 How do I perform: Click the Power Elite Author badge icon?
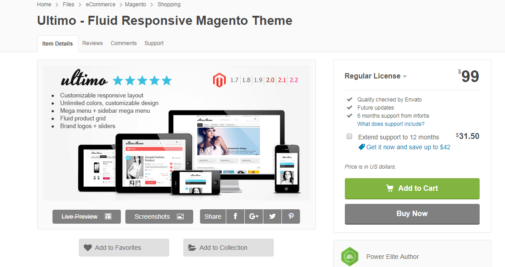[x=350, y=257]
